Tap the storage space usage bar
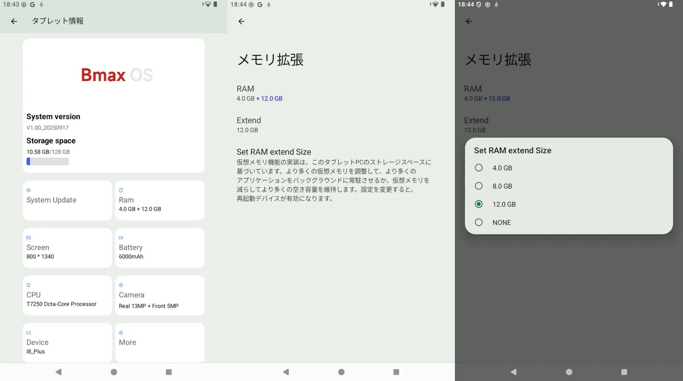683x381 pixels. (x=47, y=161)
